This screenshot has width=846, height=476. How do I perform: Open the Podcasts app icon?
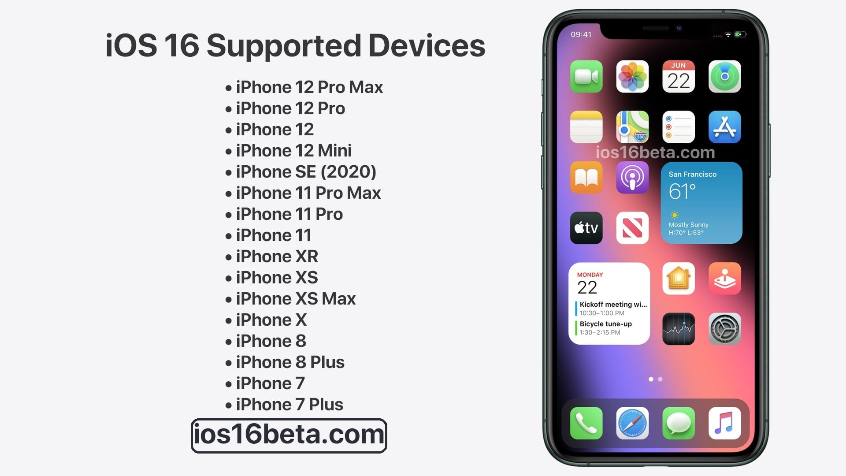[x=631, y=178]
